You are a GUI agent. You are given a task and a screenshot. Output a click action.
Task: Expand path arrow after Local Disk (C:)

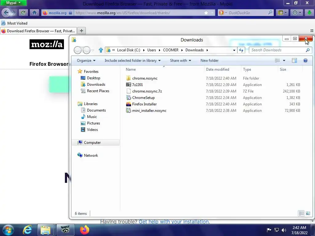144,50
